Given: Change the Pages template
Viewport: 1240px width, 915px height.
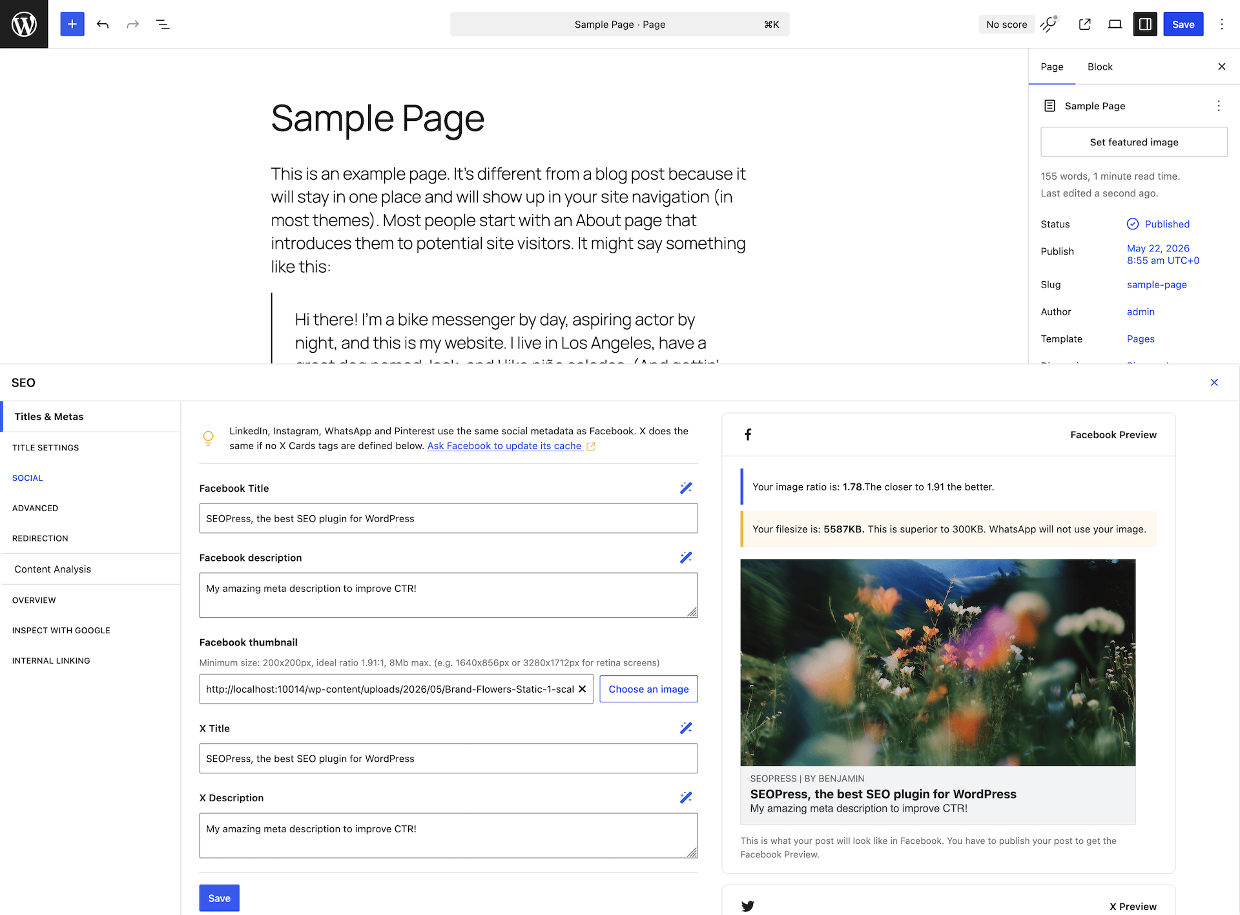Looking at the screenshot, I should coord(1141,339).
